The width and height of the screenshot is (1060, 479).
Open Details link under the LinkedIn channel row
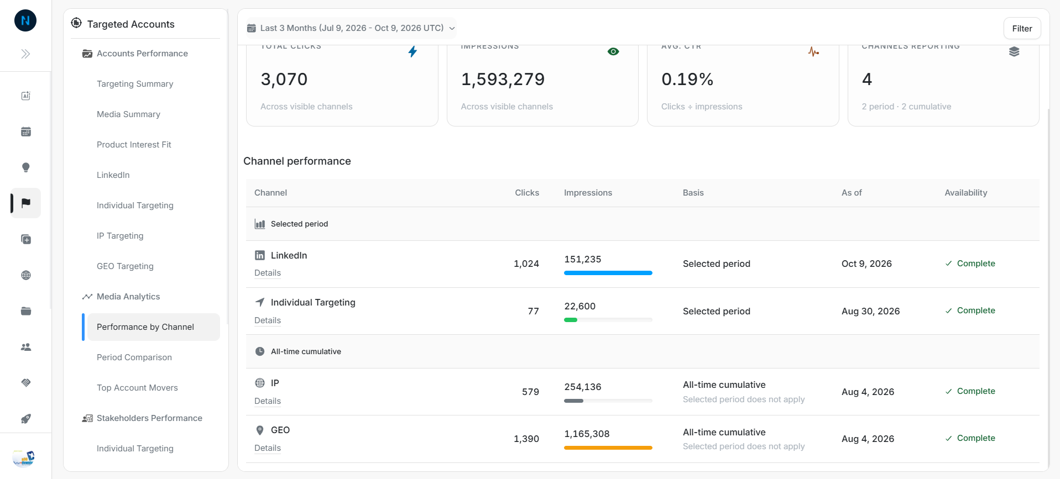coord(268,273)
